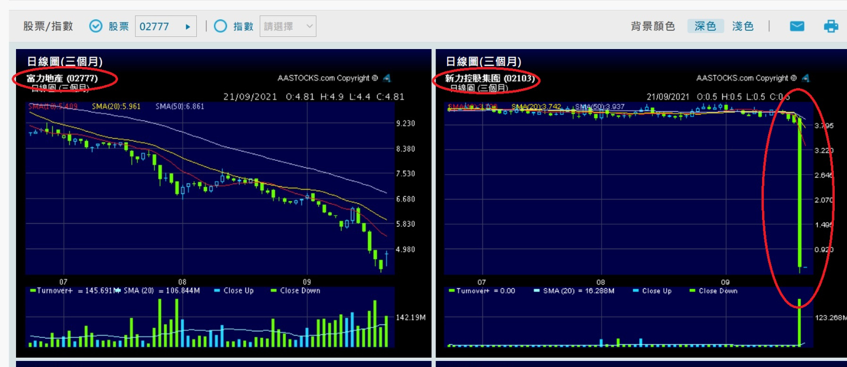Image resolution: width=847 pixels, height=367 pixels.
Task: Click the 新力控股集團 (02103) chart title
Action: (x=490, y=78)
